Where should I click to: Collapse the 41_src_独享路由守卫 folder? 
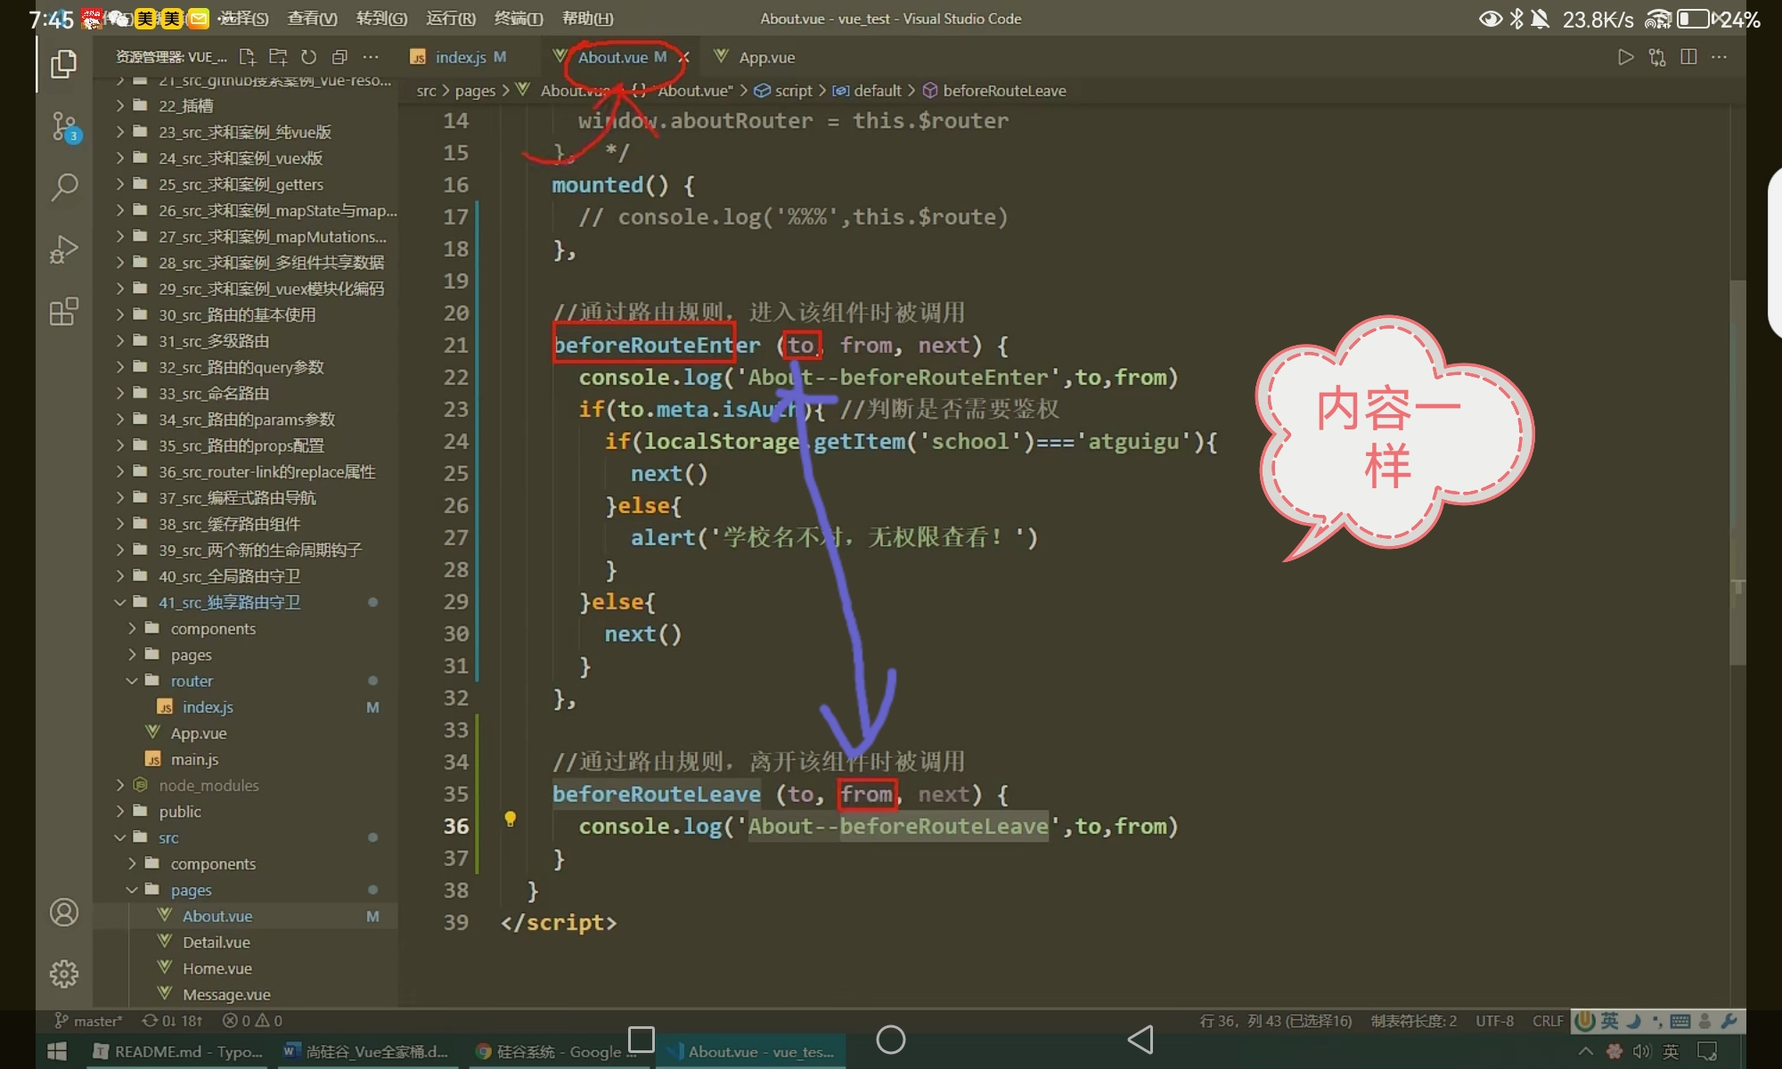(229, 603)
